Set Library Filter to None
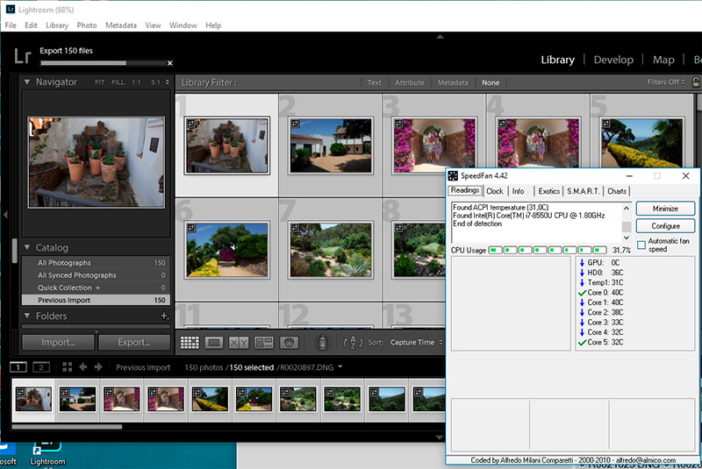The height and width of the screenshot is (469, 702). pyautogui.click(x=491, y=82)
